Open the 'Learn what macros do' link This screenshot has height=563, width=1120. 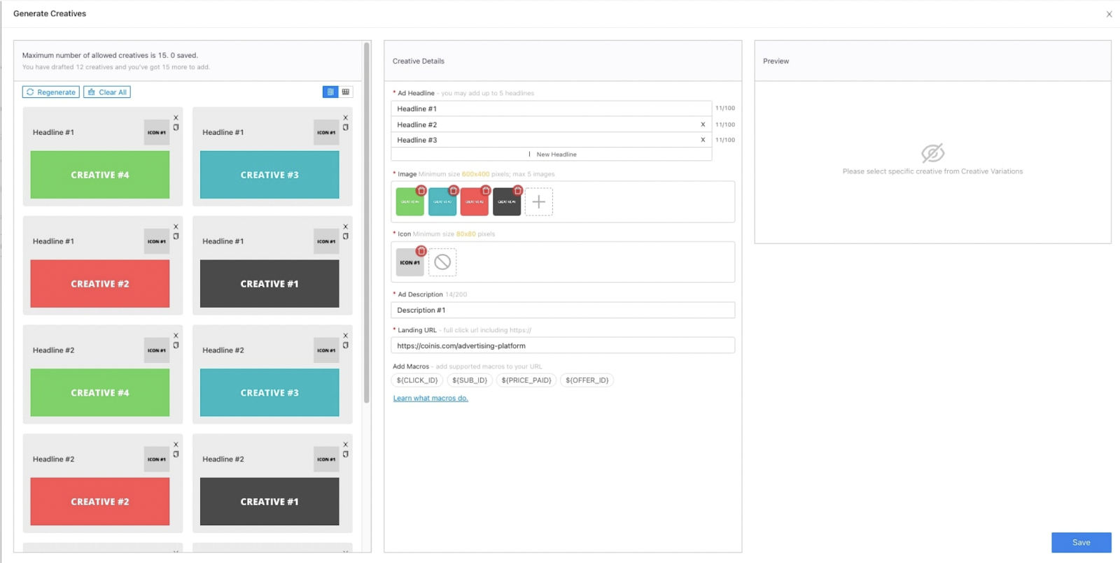[430, 398]
